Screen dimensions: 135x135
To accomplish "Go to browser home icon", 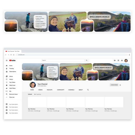I will (x=14, y=55).
